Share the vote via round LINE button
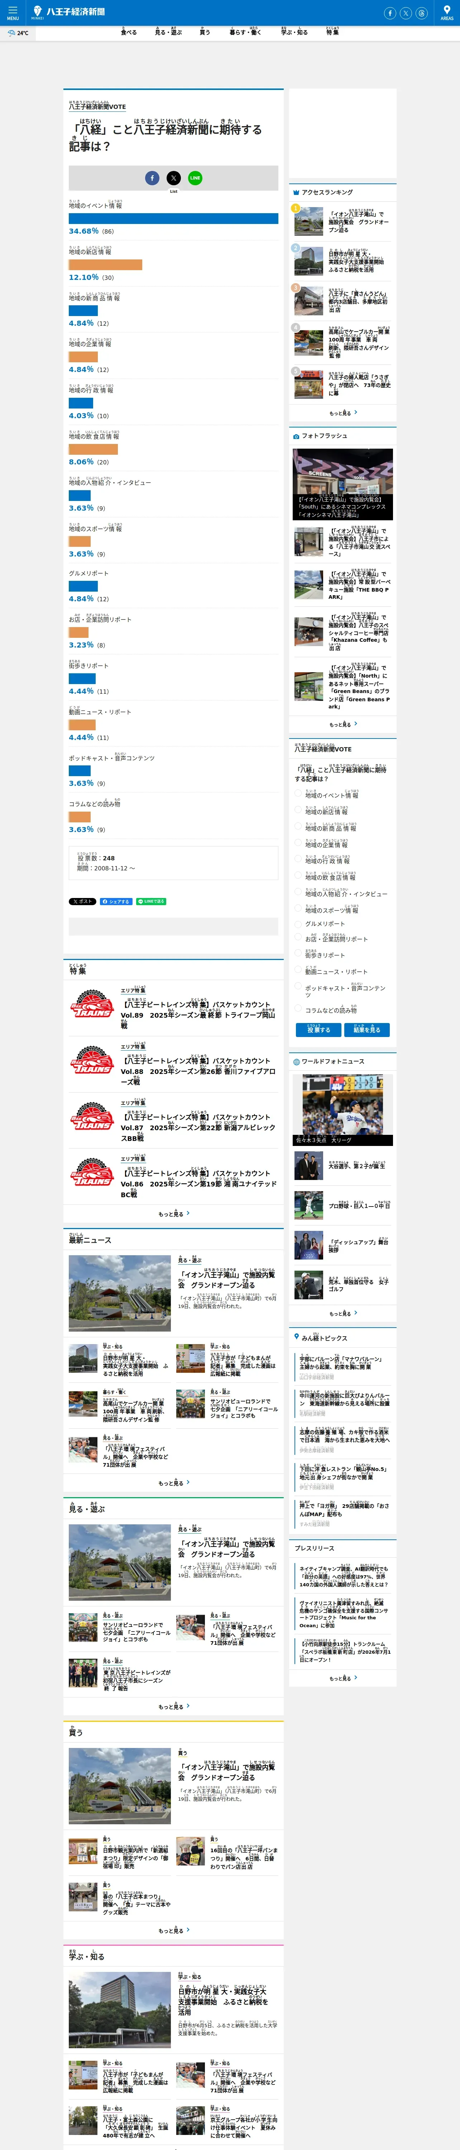Image resolution: width=460 pixels, height=2150 pixels. pos(195,178)
